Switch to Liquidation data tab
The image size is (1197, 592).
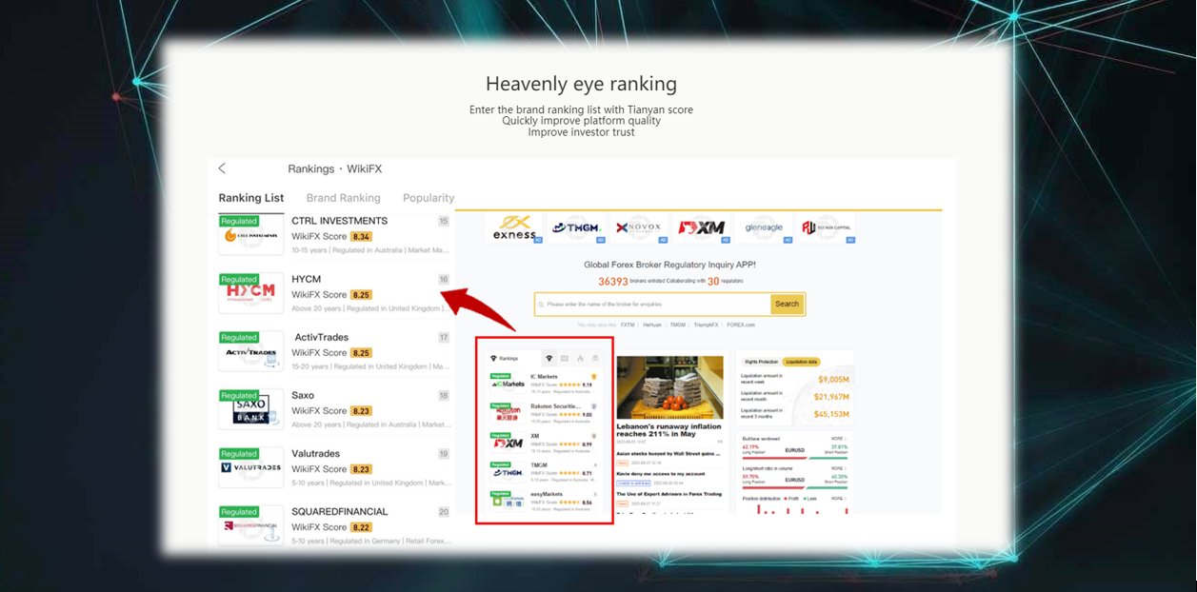(802, 362)
